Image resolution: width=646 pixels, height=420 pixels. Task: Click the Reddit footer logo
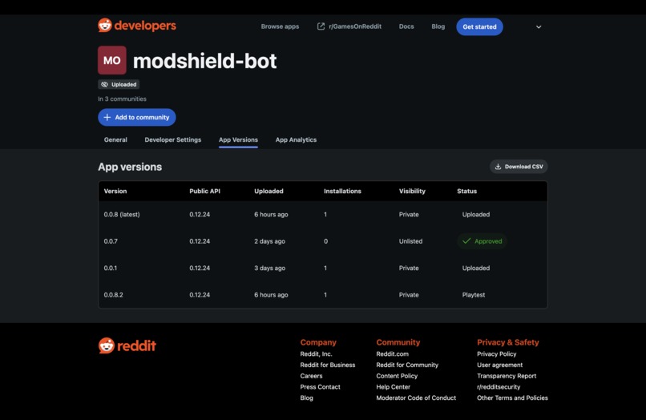pyautogui.click(x=127, y=345)
